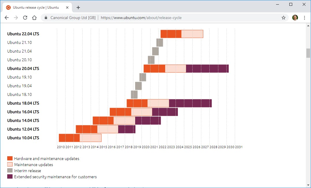Reload the release cycle page
Image resolution: width=311 pixels, height=188 pixels.
[x=25, y=18]
